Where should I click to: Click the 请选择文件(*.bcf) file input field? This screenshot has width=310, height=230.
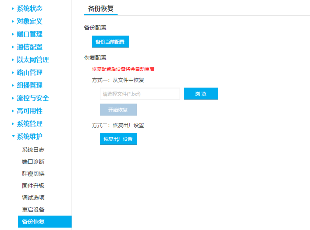tap(140, 94)
